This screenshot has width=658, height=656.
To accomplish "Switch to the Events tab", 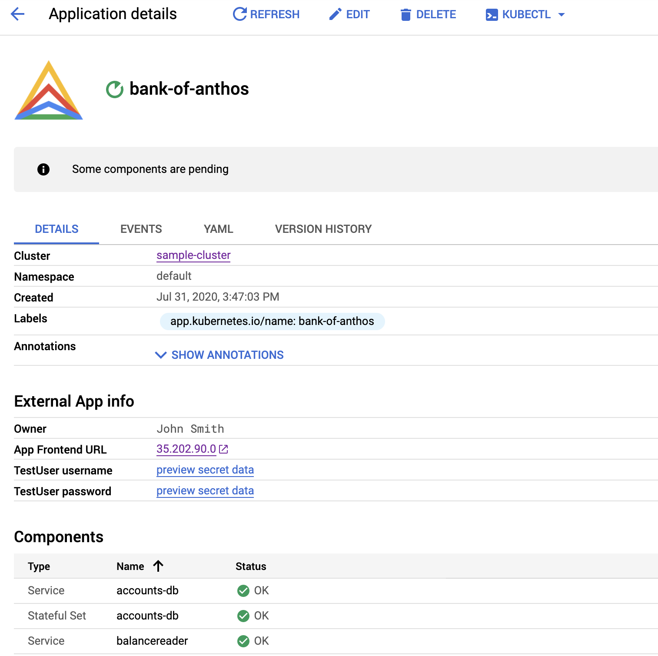I will tap(141, 229).
